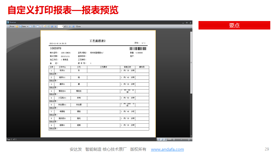Toggle the second page view mode button
Viewport: 277px width, 155px height.
(x=162, y=139)
